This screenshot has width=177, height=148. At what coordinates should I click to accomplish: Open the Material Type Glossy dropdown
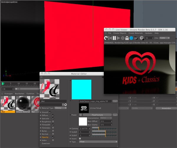61,108
